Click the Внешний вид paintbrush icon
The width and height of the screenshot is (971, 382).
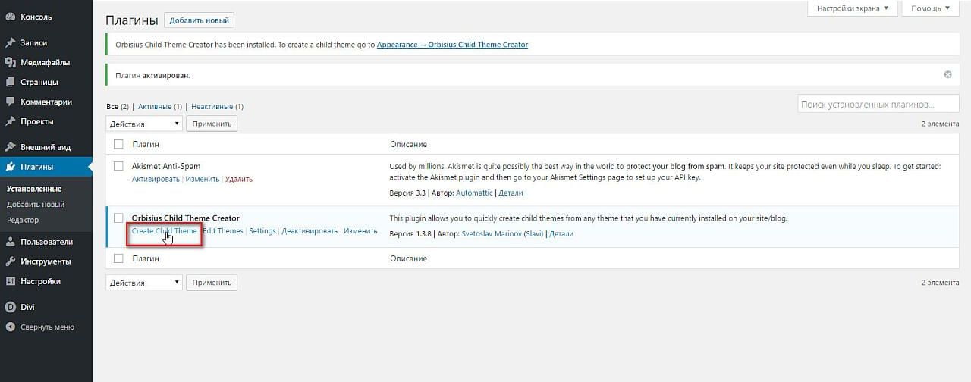click(11, 147)
